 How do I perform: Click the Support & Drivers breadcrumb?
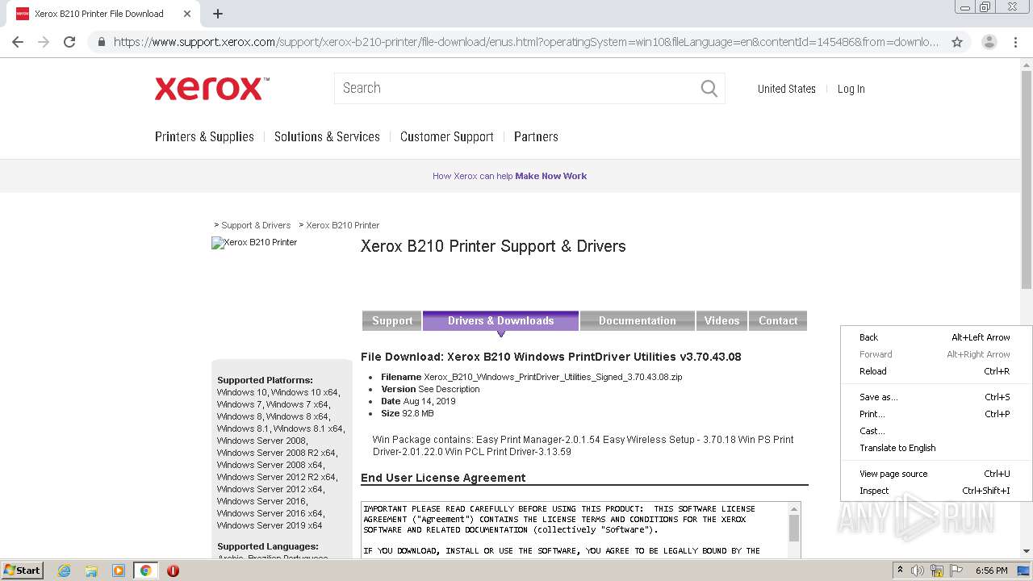256,225
